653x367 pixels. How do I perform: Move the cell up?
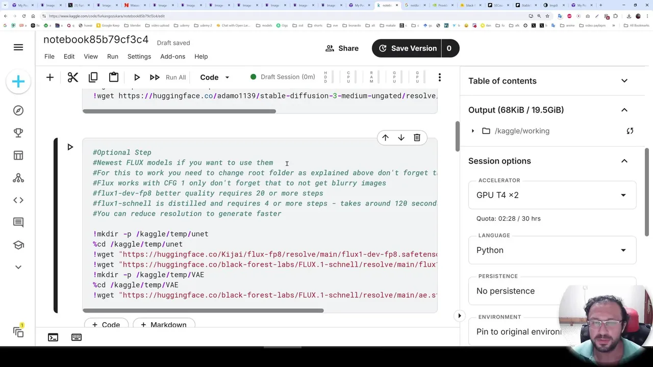385,138
